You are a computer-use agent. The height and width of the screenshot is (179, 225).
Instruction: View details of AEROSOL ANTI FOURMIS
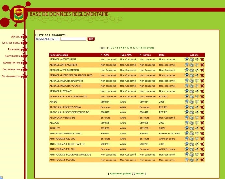point(187,59)
